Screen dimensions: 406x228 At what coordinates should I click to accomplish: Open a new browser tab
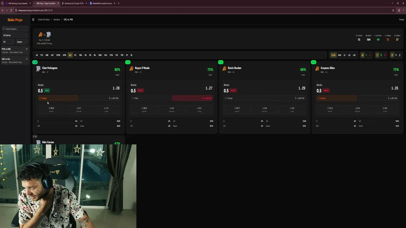119,3
